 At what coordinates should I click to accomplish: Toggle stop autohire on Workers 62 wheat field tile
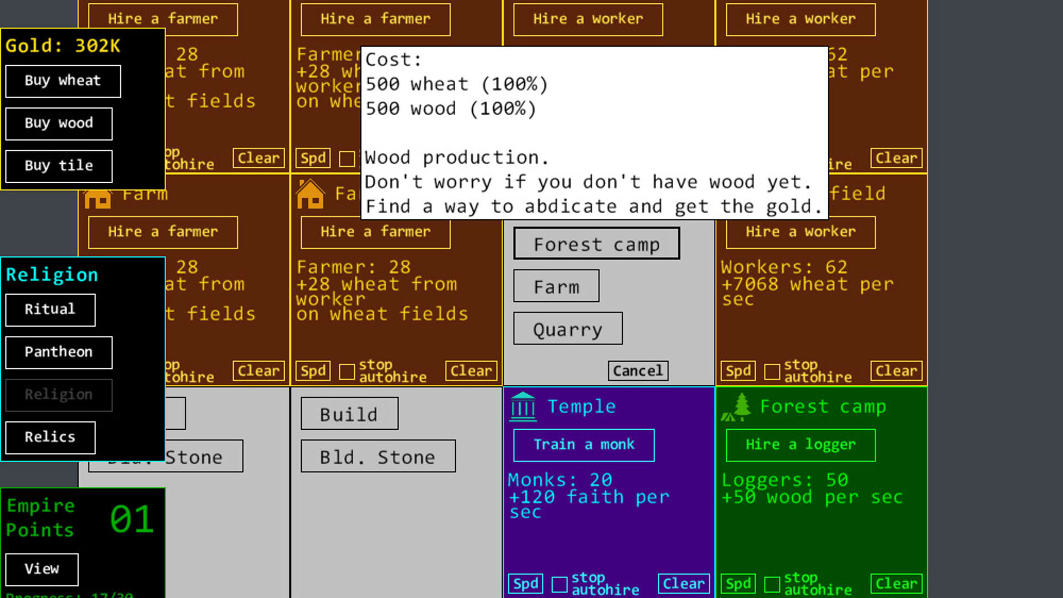pyautogui.click(x=772, y=372)
